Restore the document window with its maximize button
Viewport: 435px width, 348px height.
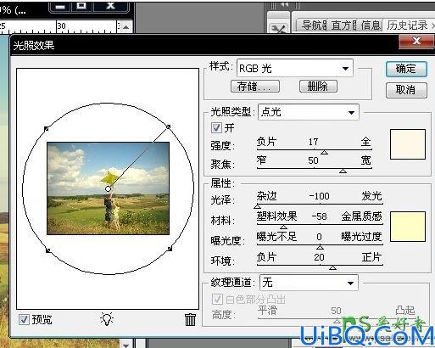click(x=81, y=6)
